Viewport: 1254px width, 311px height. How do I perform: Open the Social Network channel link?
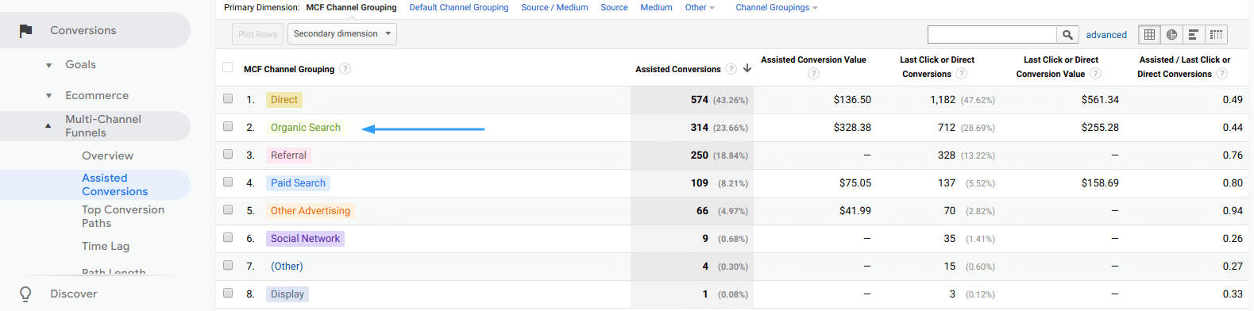[305, 239]
